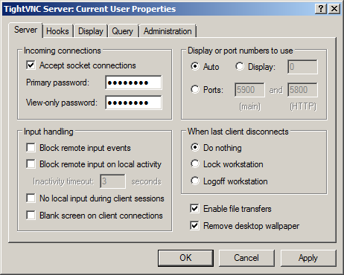The height and width of the screenshot is (275, 344).
Task: Click the Apply button
Action: tap(308, 258)
